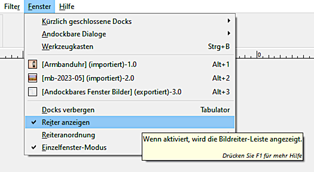The image size is (314, 172).
Task: Switch to [Armbanduhr] (importiert)-1.0 window
Action: 89,64
